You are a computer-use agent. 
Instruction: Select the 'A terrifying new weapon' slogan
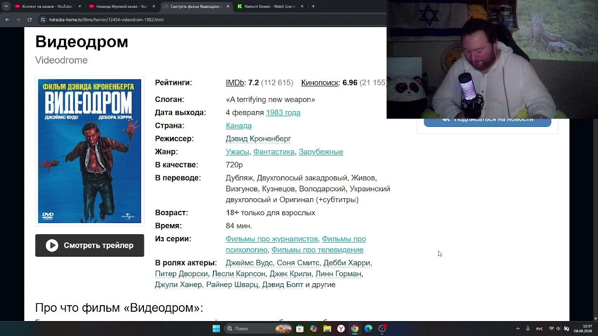click(x=271, y=99)
